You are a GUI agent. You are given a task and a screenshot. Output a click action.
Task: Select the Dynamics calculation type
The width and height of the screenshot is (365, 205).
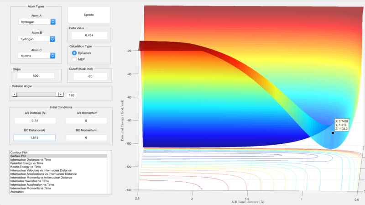click(x=74, y=53)
